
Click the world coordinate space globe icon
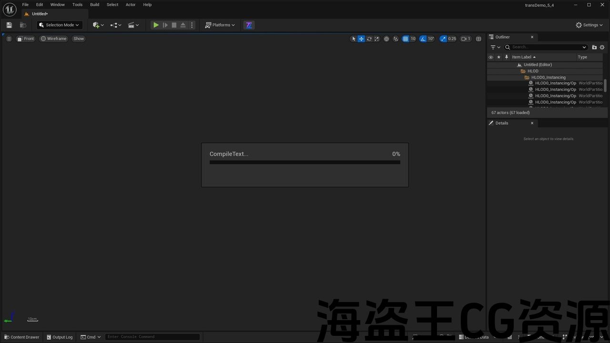point(386,39)
